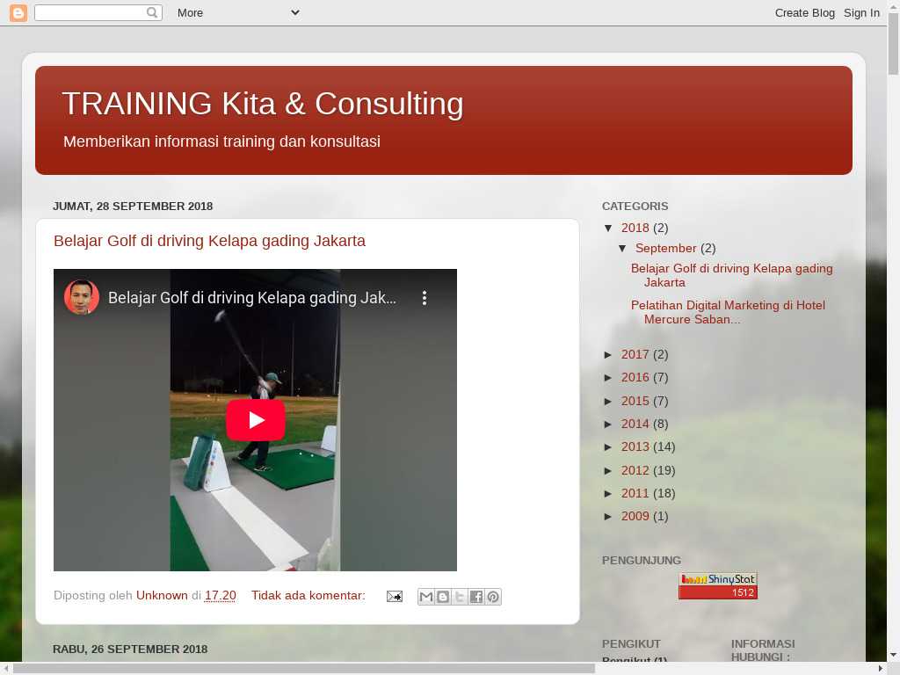Click the email post envelope icon

click(395, 597)
